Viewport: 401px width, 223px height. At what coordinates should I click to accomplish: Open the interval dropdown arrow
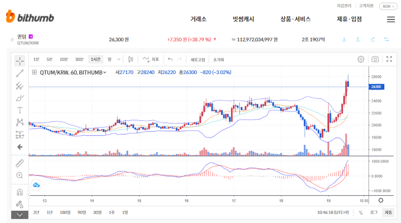tap(119, 59)
